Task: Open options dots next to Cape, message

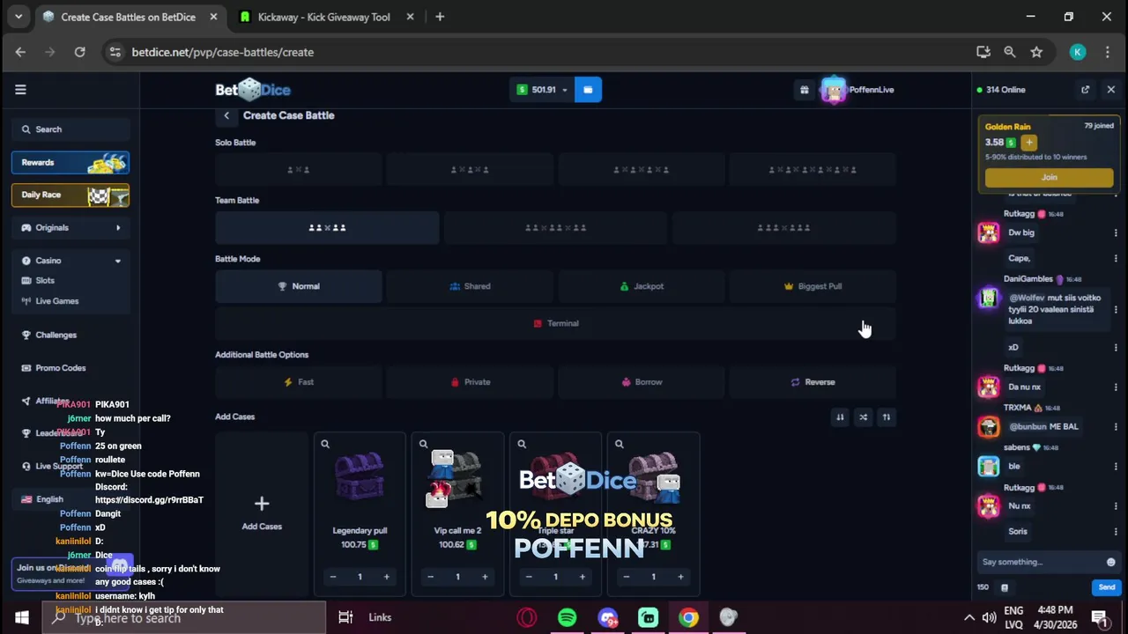Action: (1116, 259)
